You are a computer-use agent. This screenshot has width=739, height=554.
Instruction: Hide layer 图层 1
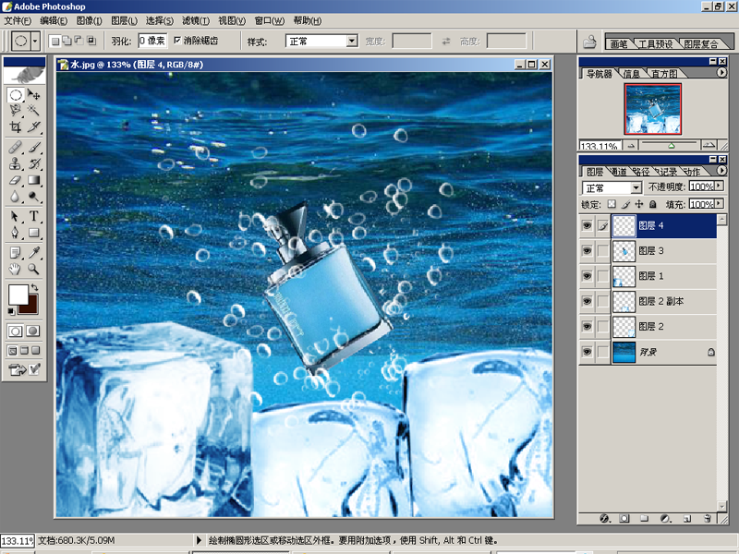click(587, 275)
